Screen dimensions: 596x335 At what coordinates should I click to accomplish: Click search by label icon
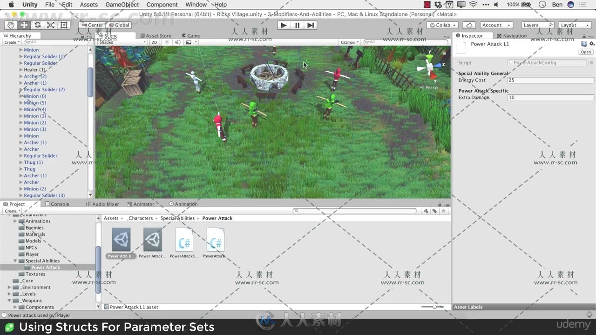[434, 211]
